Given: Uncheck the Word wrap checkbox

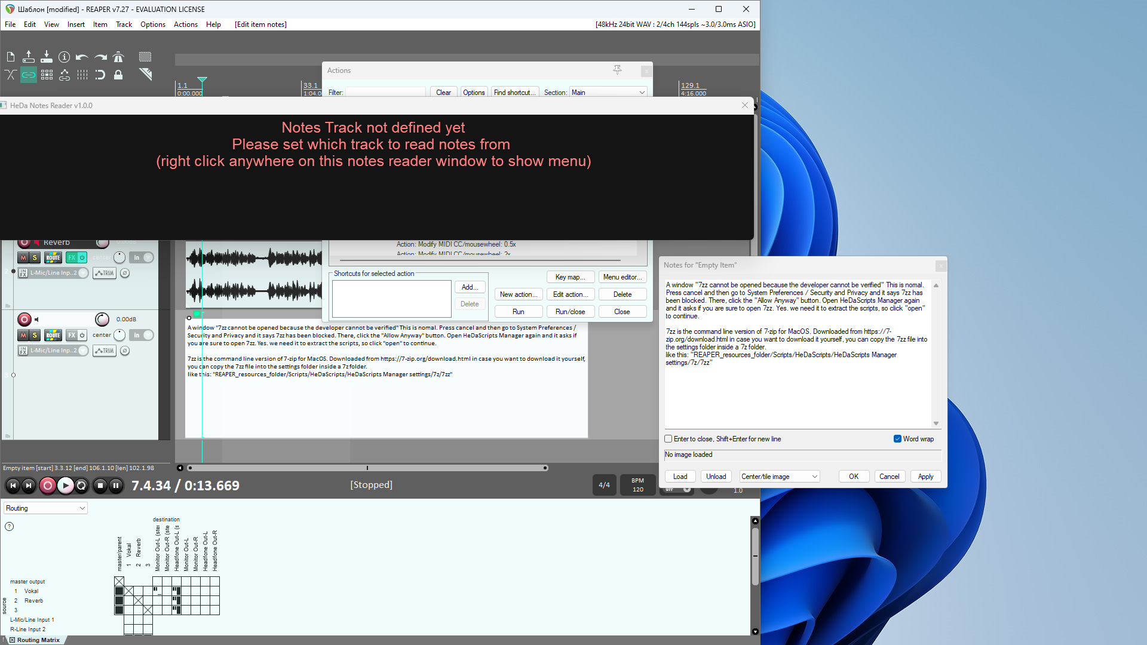Looking at the screenshot, I should [897, 439].
